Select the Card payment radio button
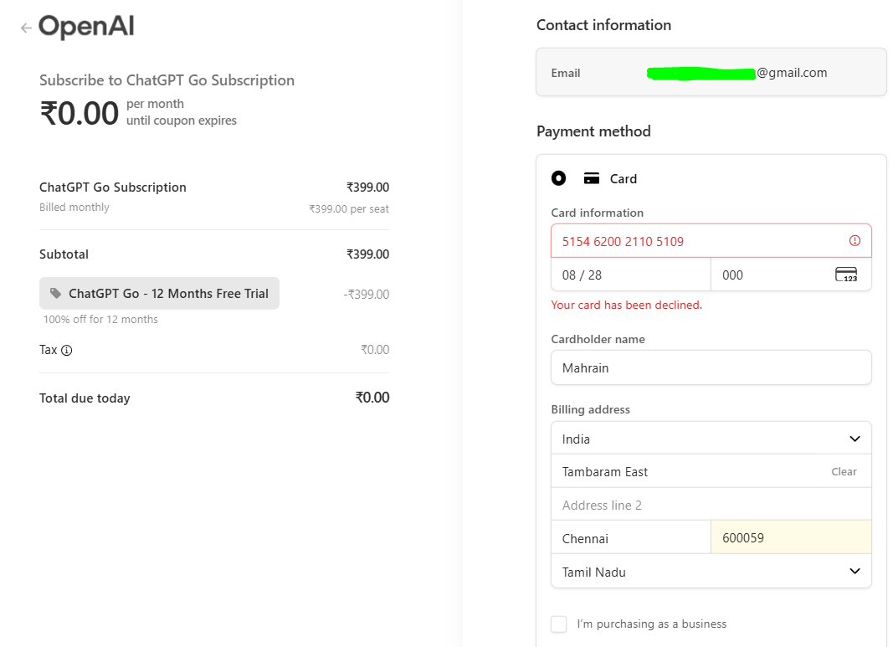The height and width of the screenshot is (647, 893). click(x=559, y=178)
